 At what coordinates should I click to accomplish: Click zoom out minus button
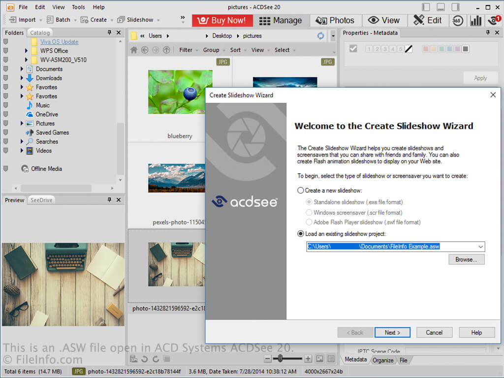[x=267, y=359]
